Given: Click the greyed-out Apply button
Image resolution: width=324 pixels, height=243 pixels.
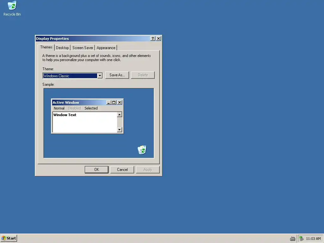Looking at the screenshot, I should pyautogui.click(x=148, y=170).
